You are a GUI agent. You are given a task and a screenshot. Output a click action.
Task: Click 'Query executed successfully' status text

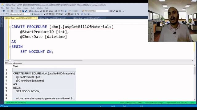(x=16, y=103)
